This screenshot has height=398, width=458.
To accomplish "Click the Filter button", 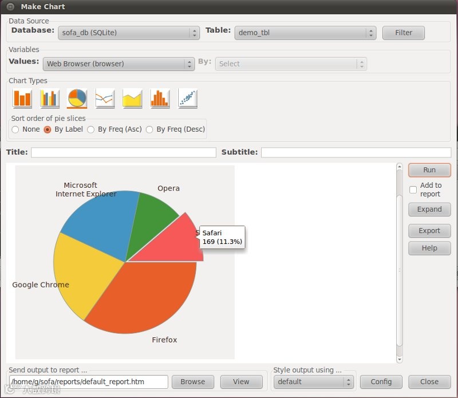I will (404, 33).
